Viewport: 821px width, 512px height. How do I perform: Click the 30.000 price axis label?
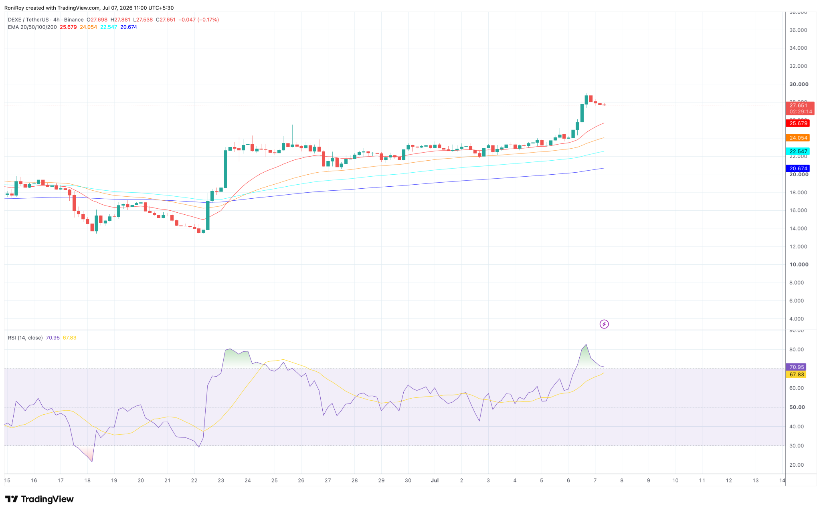(799, 84)
